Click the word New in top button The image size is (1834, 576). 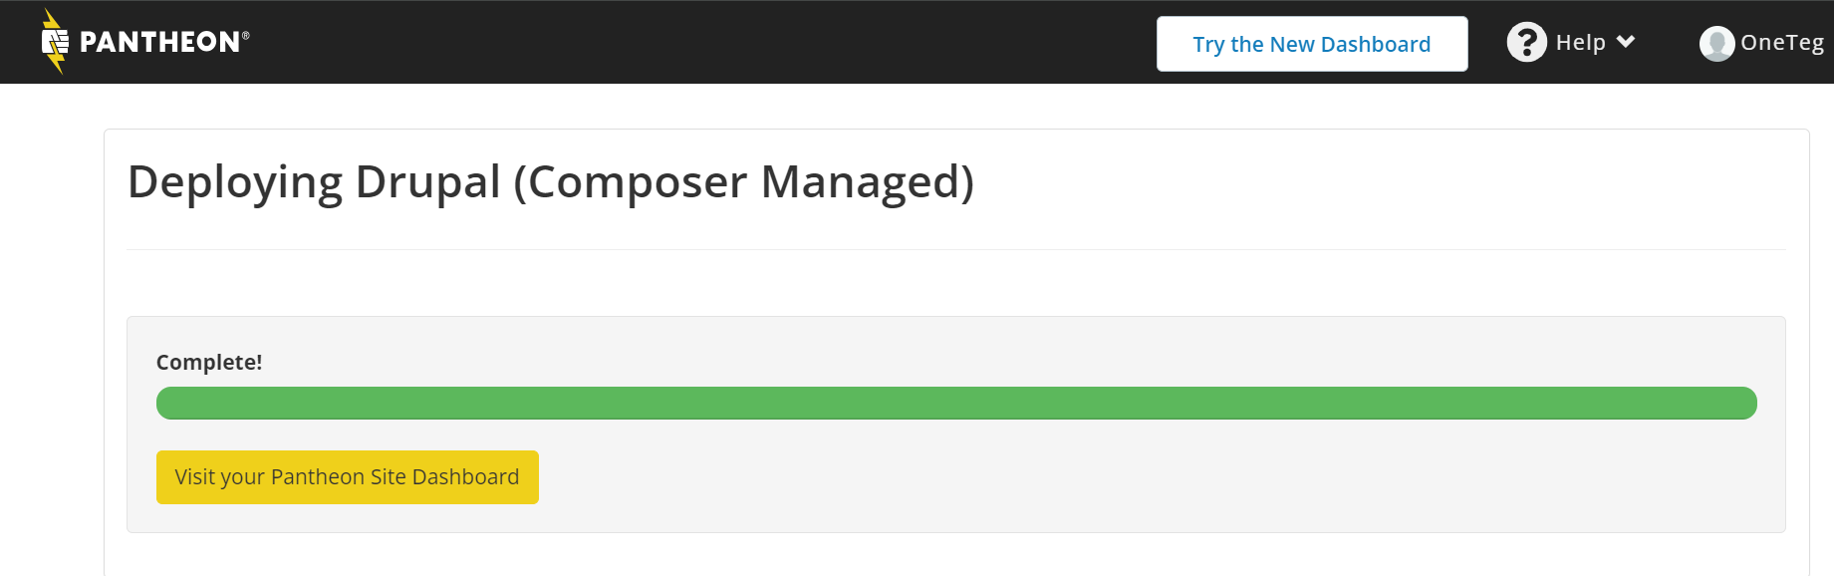[x=1291, y=44]
